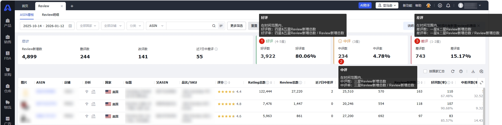This screenshot has height=125, width=502.
Task: Click info icon on Review总数 header
Action: click(300, 83)
